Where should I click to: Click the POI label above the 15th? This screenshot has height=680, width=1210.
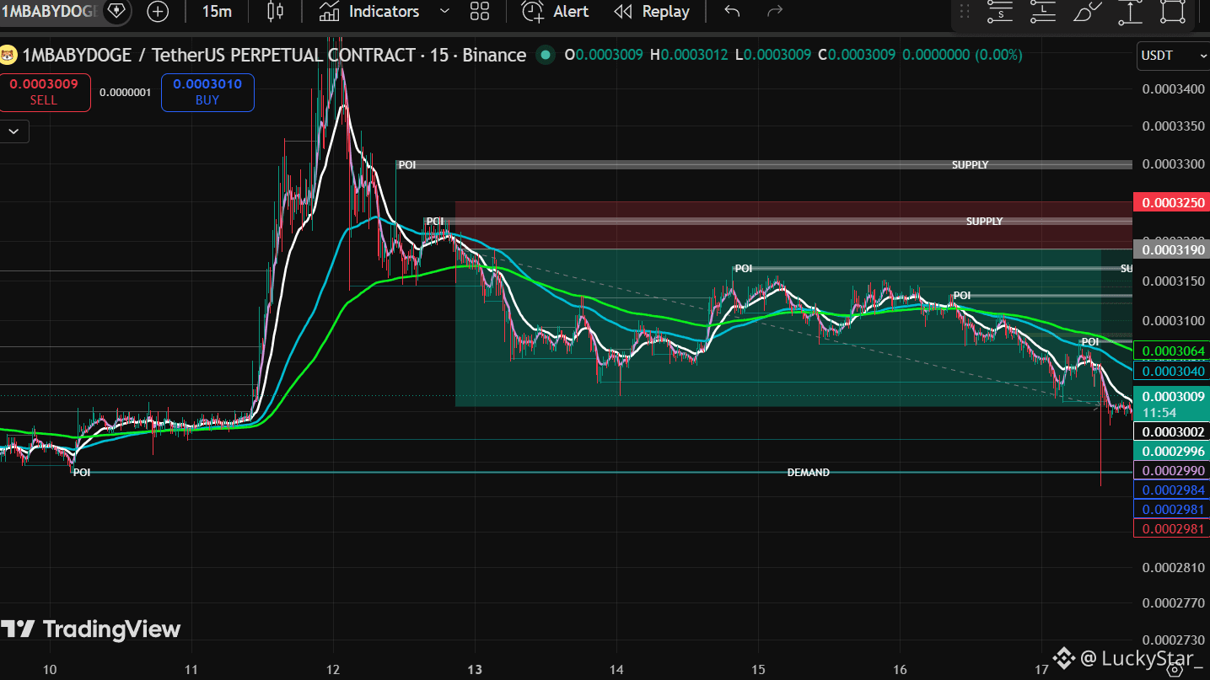(x=743, y=269)
